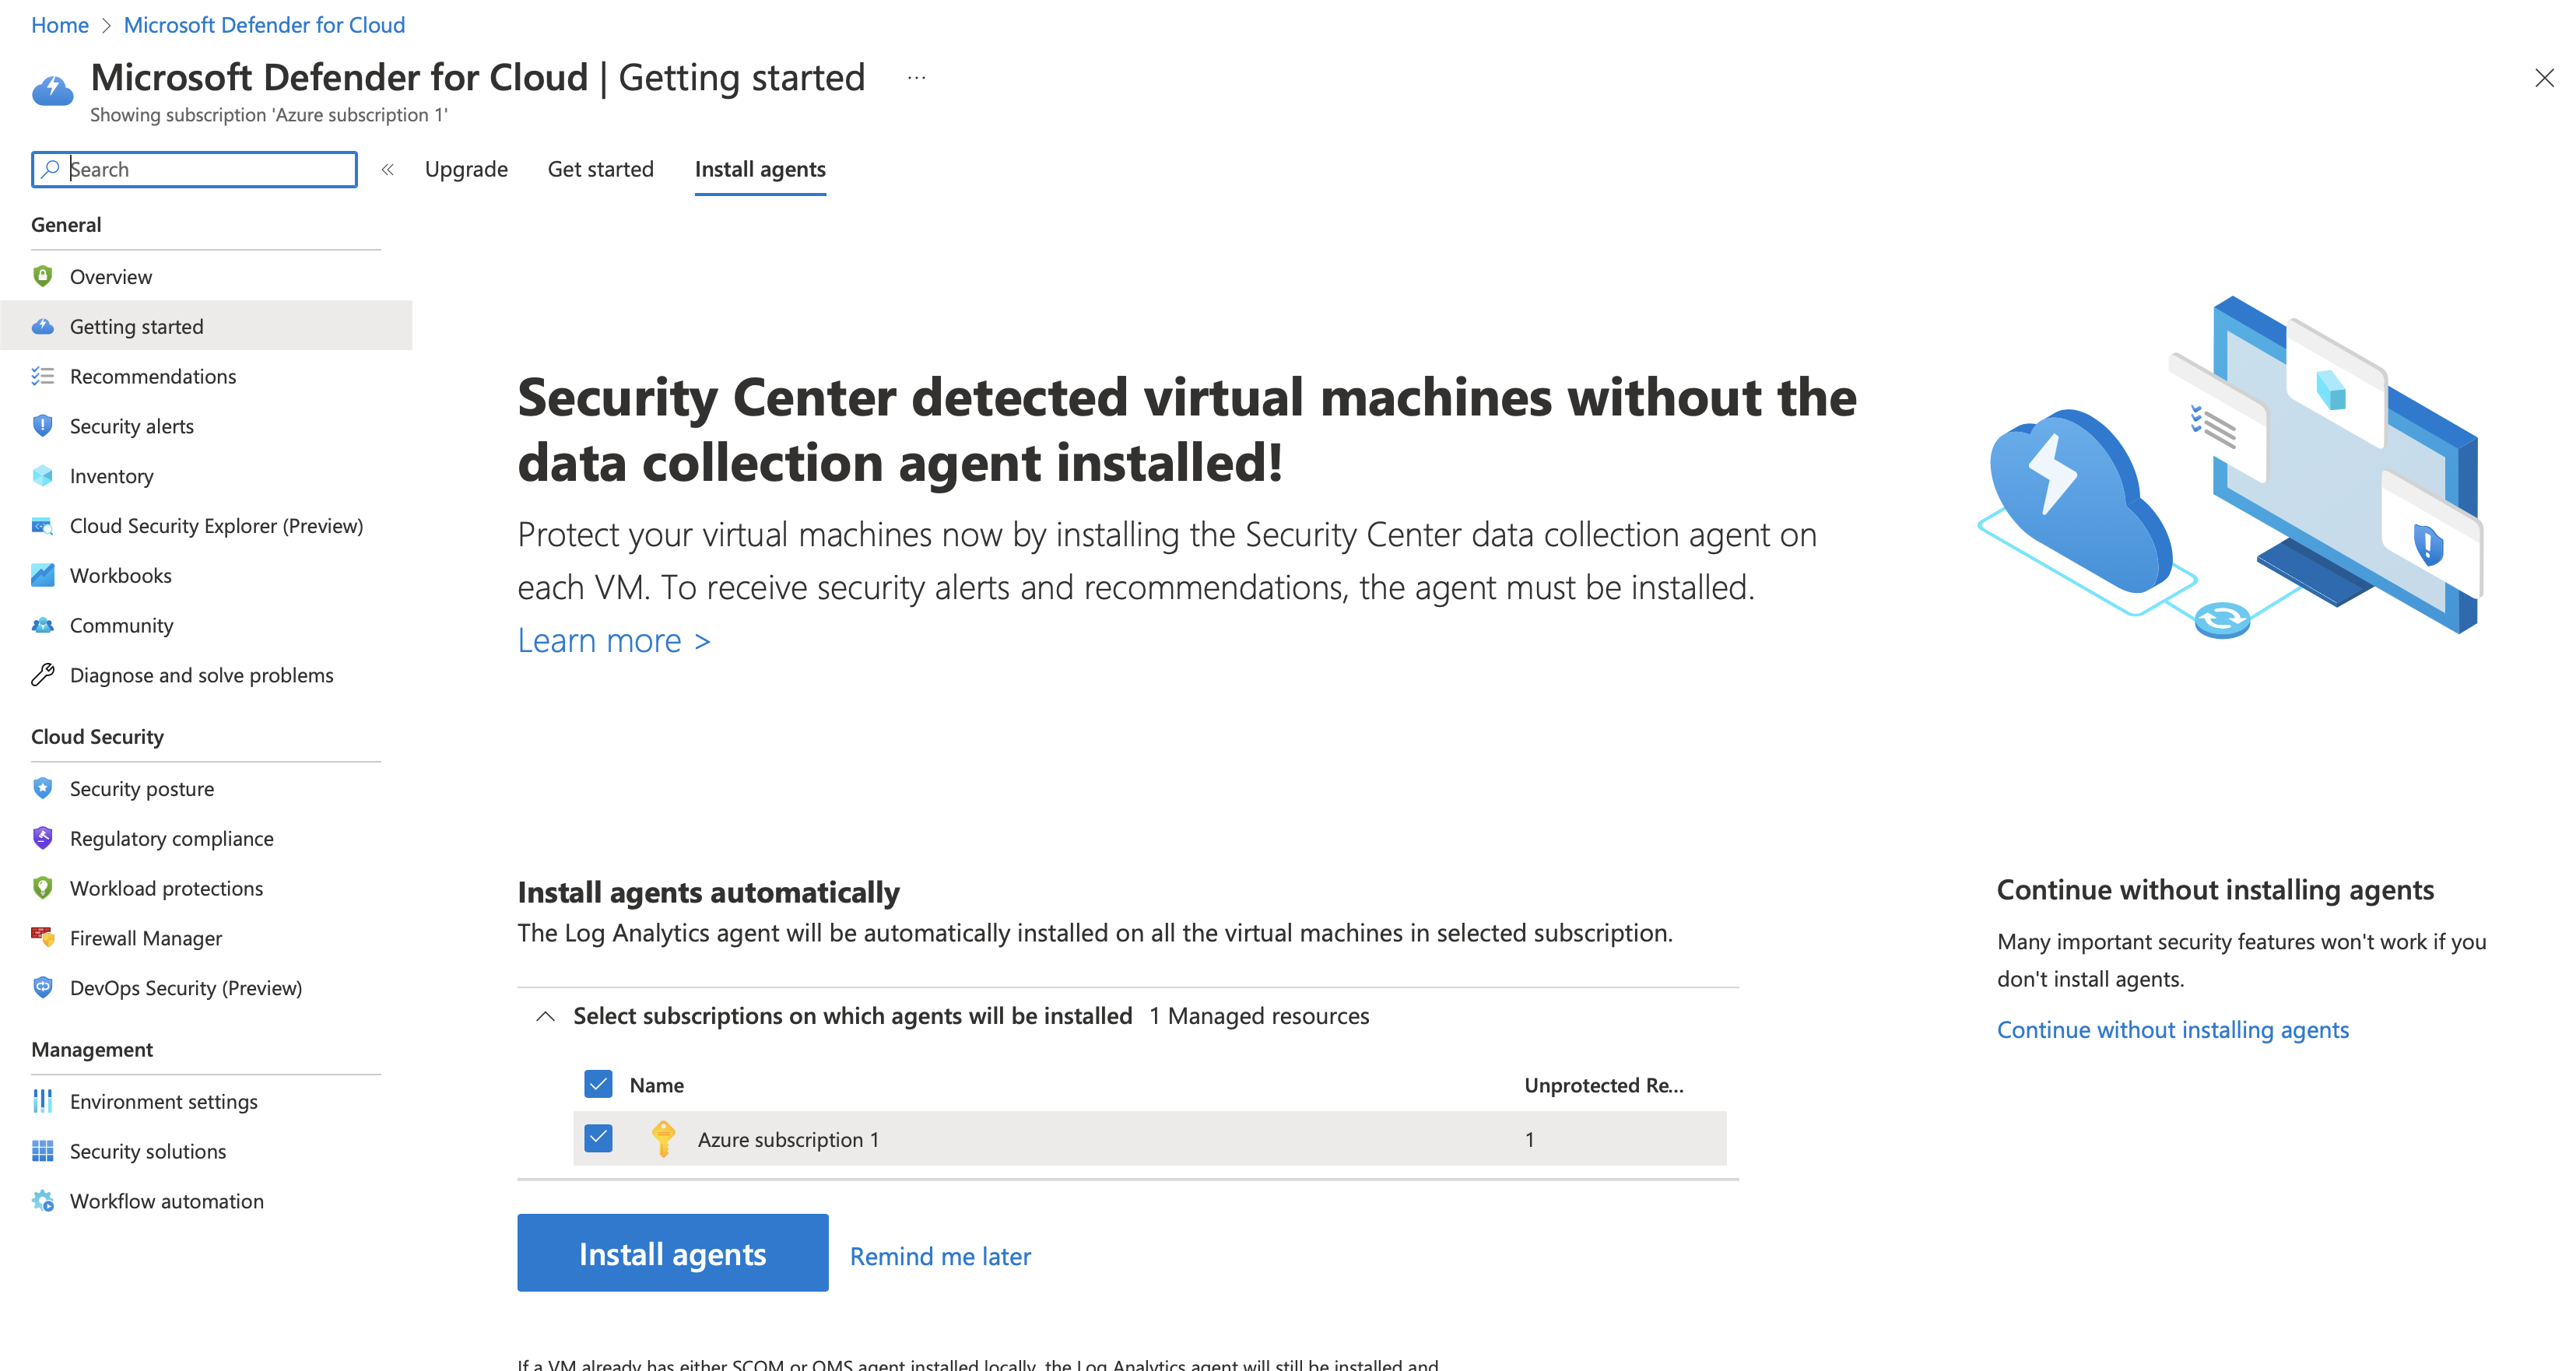Sort by the Unprotected Re... column header
The image size is (2576, 1371).
tap(1604, 1085)
